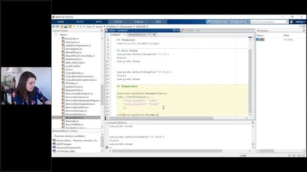The height and width of the screenshot is (172, 307).
Task: Open the Editor panel actions menu
Action: click(x=174, y=31)
